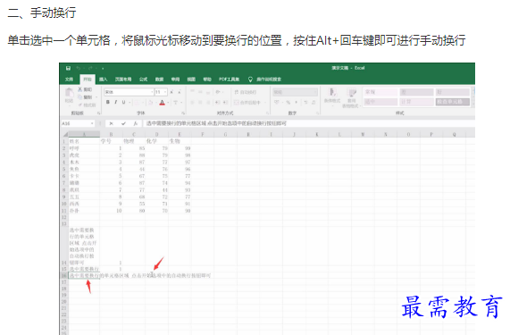The width and height of the screenshot is (510, 335).
Task: Click the Paste clipboard icon
Action: point(69,93)
